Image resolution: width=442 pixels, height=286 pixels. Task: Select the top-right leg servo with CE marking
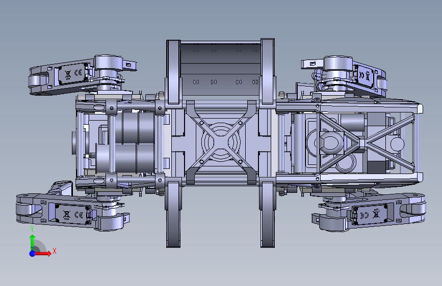365,75
